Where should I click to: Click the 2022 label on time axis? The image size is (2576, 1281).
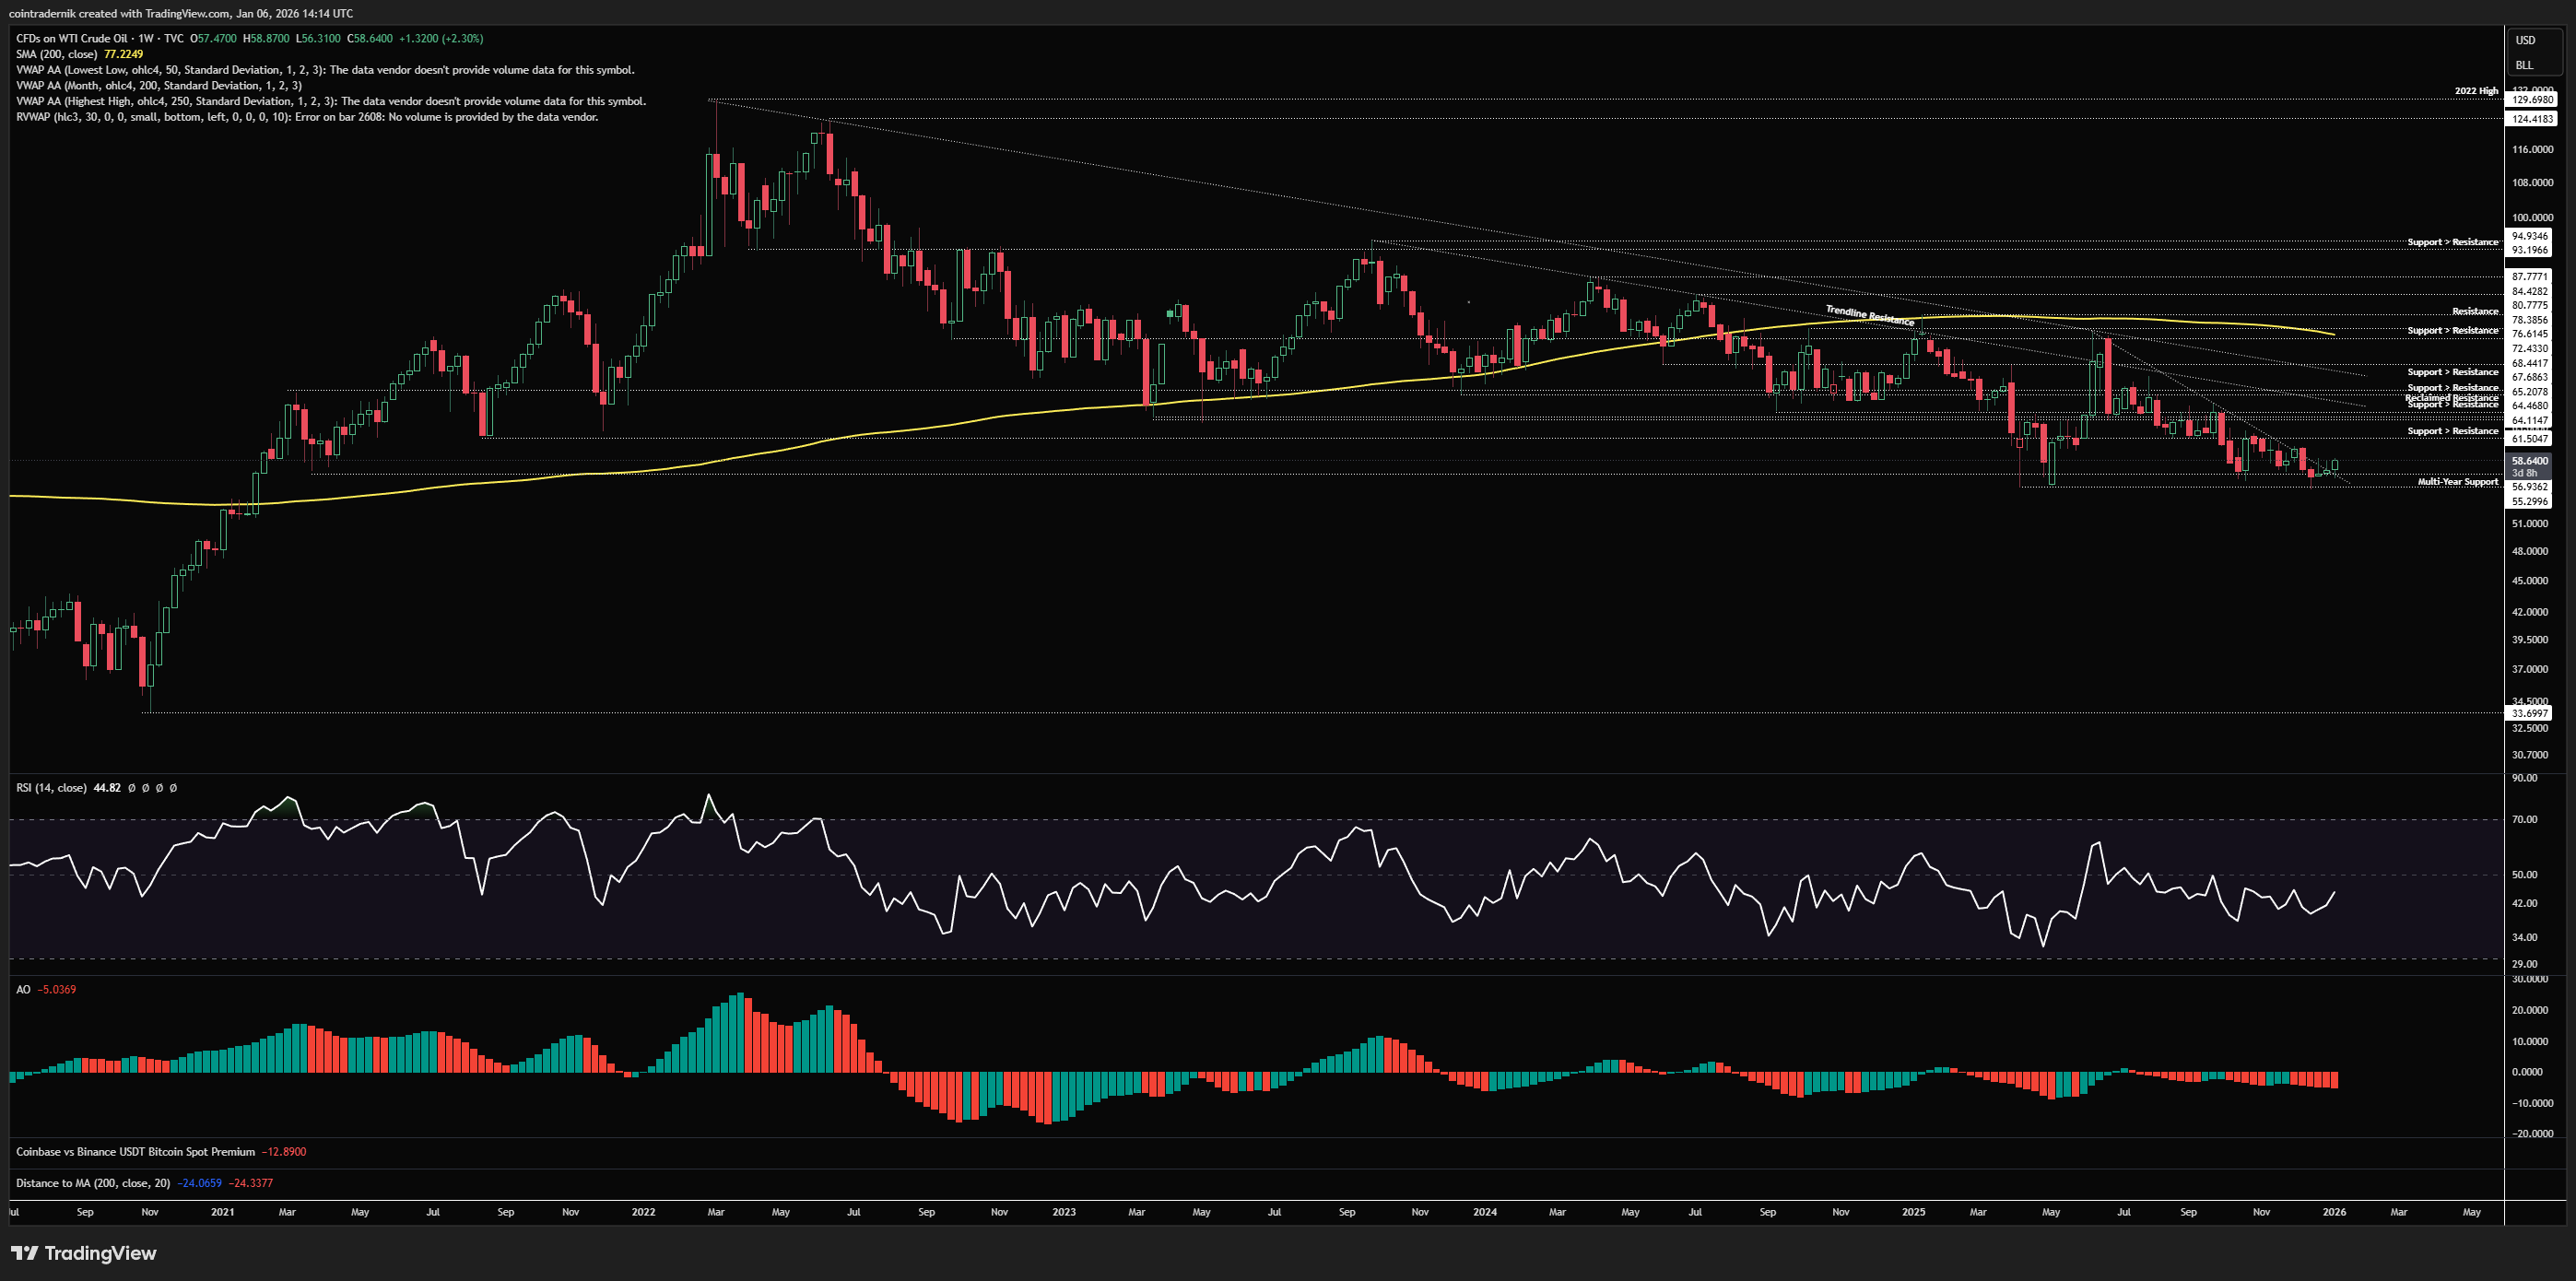coord(643,1212)
